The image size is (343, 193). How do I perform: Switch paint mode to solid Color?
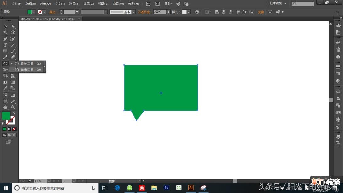[4, 129]
